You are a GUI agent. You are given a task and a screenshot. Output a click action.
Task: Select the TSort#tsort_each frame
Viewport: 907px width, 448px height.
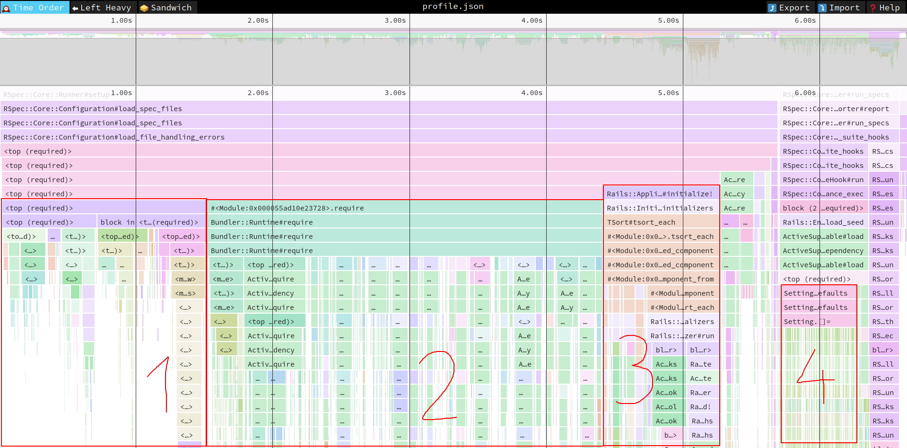click(641, 222)
